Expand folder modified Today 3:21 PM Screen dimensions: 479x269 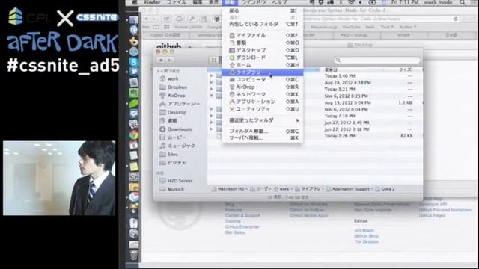211,90
